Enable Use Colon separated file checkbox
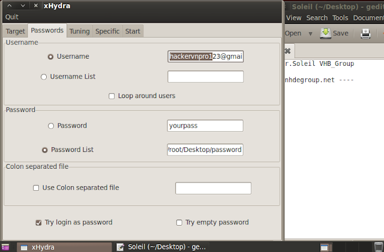Viewport: 384px width, 252px height. tap(36, 188)
